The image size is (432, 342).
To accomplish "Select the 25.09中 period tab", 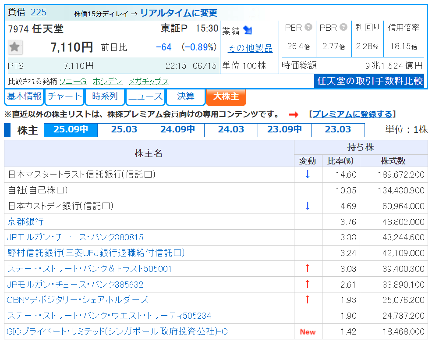I will click(x=71, y=130).
